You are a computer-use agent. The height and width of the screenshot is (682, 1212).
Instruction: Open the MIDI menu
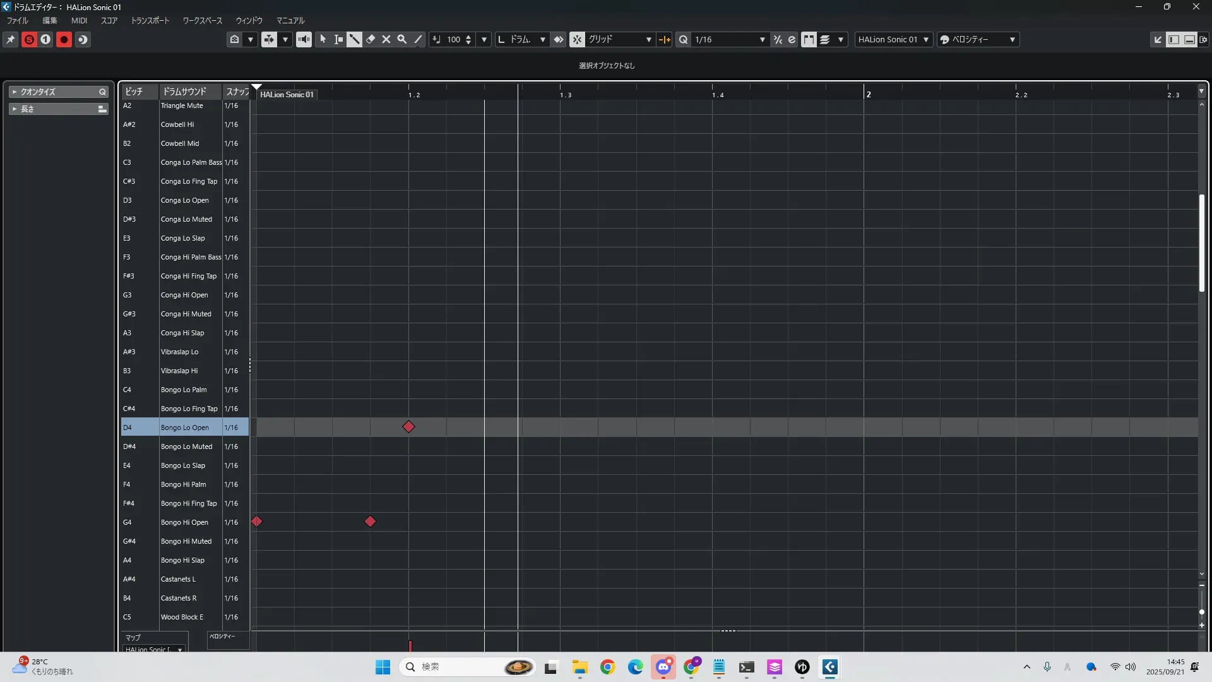[79, 20]
